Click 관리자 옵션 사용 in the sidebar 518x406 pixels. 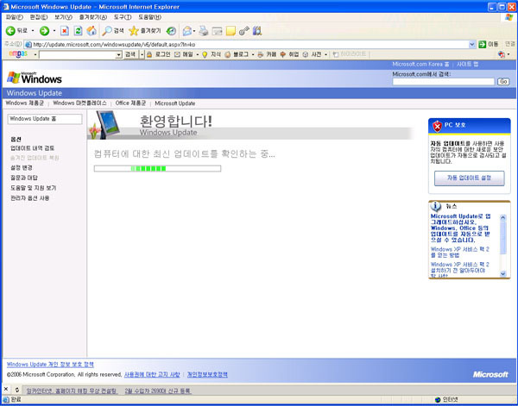click(x=29, y=198)
